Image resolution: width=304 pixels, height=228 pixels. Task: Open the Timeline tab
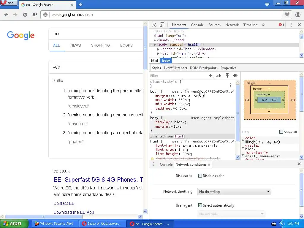(x=250, y=25)
